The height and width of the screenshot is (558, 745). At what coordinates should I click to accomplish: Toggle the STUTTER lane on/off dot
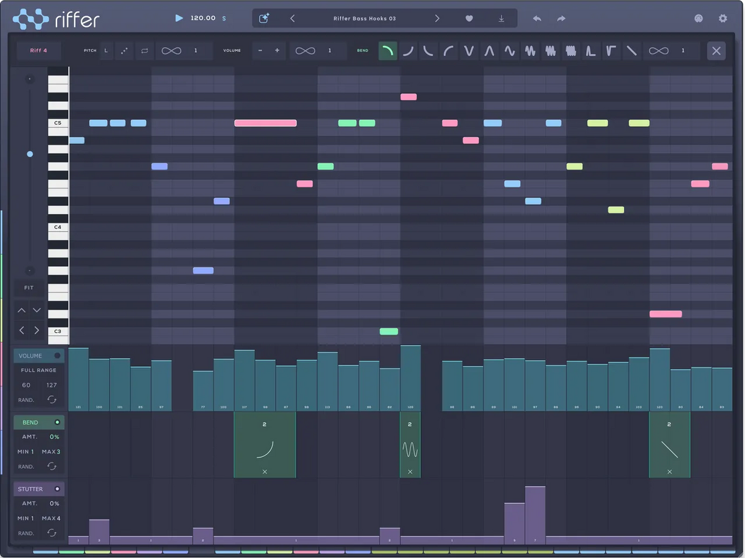[57, 488]
